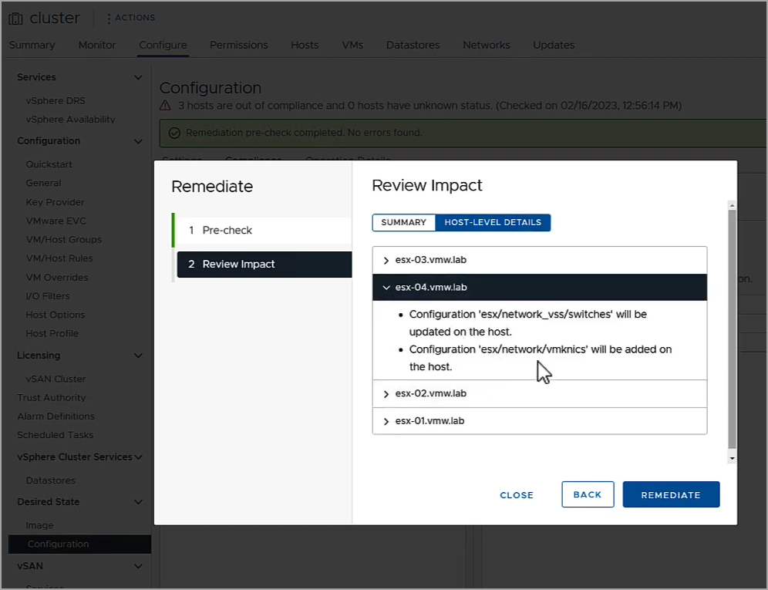The height and width of the screenshot is (590, 768).
Task: Switch to the Summary view toggle
Action: pyautogui.click(x=403, y=222)
